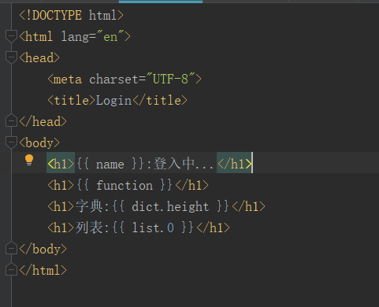Click the UTF-8 charset attribute value
This screenshot has height=307, width=379.
click(171, 79)
